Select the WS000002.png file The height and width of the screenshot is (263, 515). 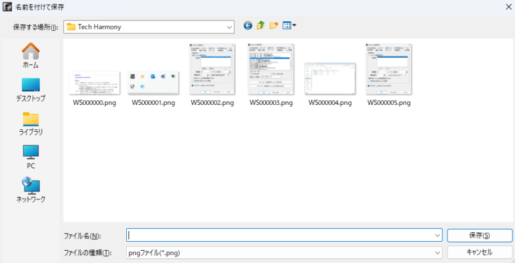click(212, 69)
